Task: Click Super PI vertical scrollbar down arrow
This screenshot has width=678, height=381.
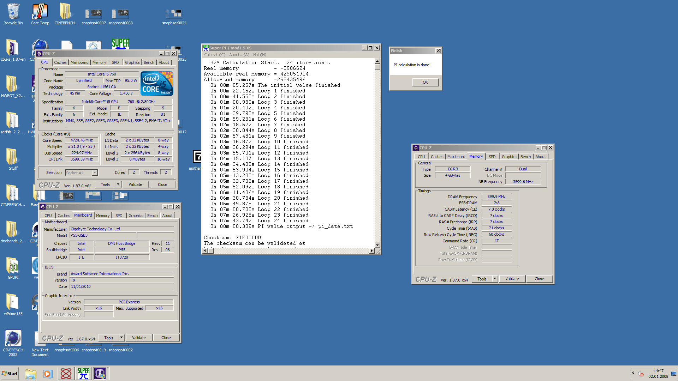Action: [377, 245]
